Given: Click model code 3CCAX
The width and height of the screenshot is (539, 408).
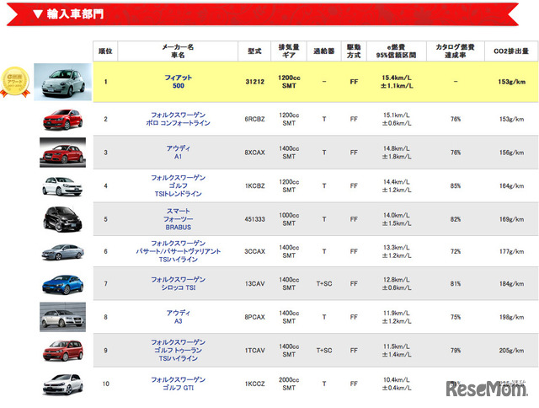Looking at the screenshot, I should point(254,251).
